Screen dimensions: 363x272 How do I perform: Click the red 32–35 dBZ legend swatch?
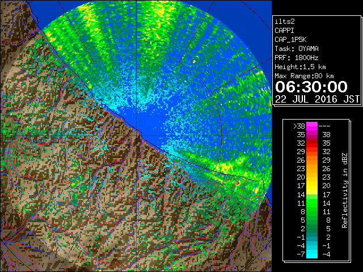coord(312,143)
